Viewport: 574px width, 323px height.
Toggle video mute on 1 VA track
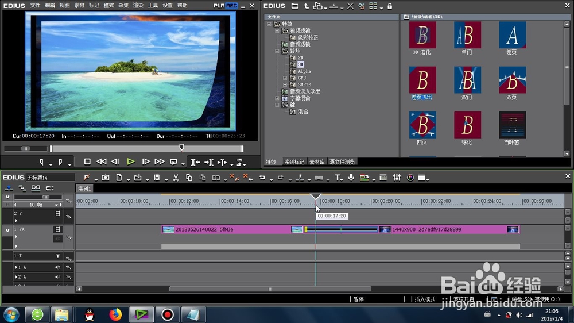(57, 229)
